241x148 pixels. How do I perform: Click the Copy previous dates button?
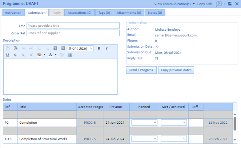tap(176, 70)
